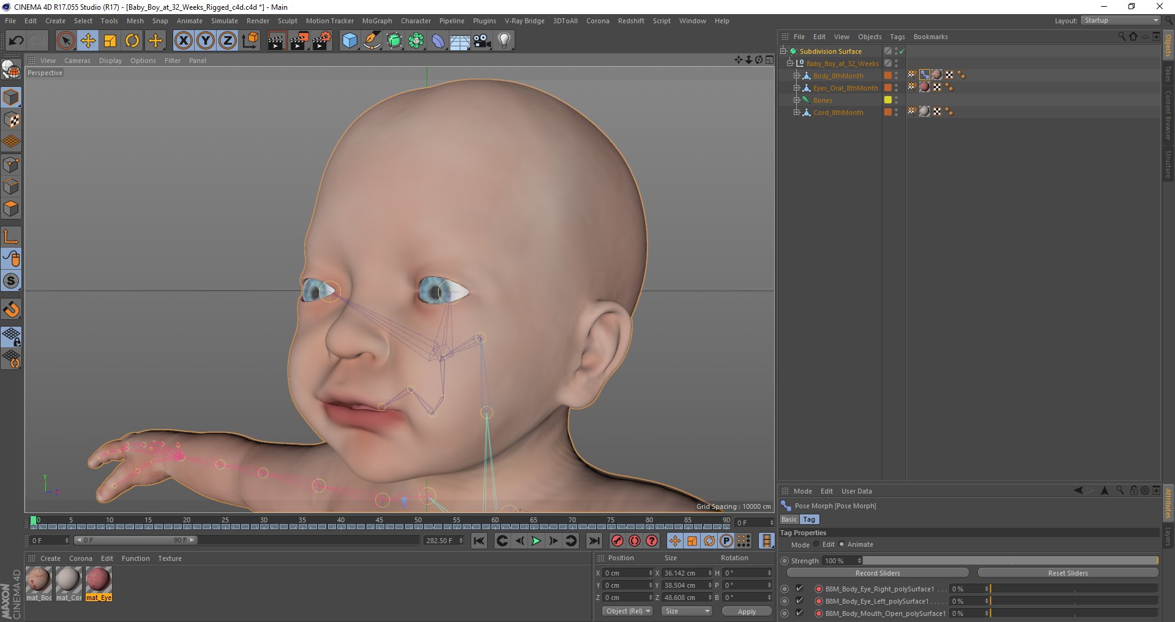Open the MoGraph menu
1175x622 pixels.
click(x=377, y=21)
